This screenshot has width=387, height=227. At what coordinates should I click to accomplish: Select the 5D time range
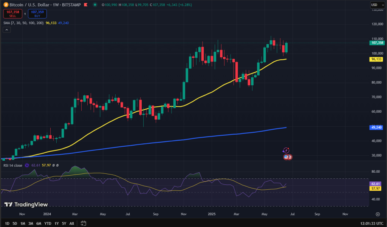pyautogui.click(x=15, y=224)
